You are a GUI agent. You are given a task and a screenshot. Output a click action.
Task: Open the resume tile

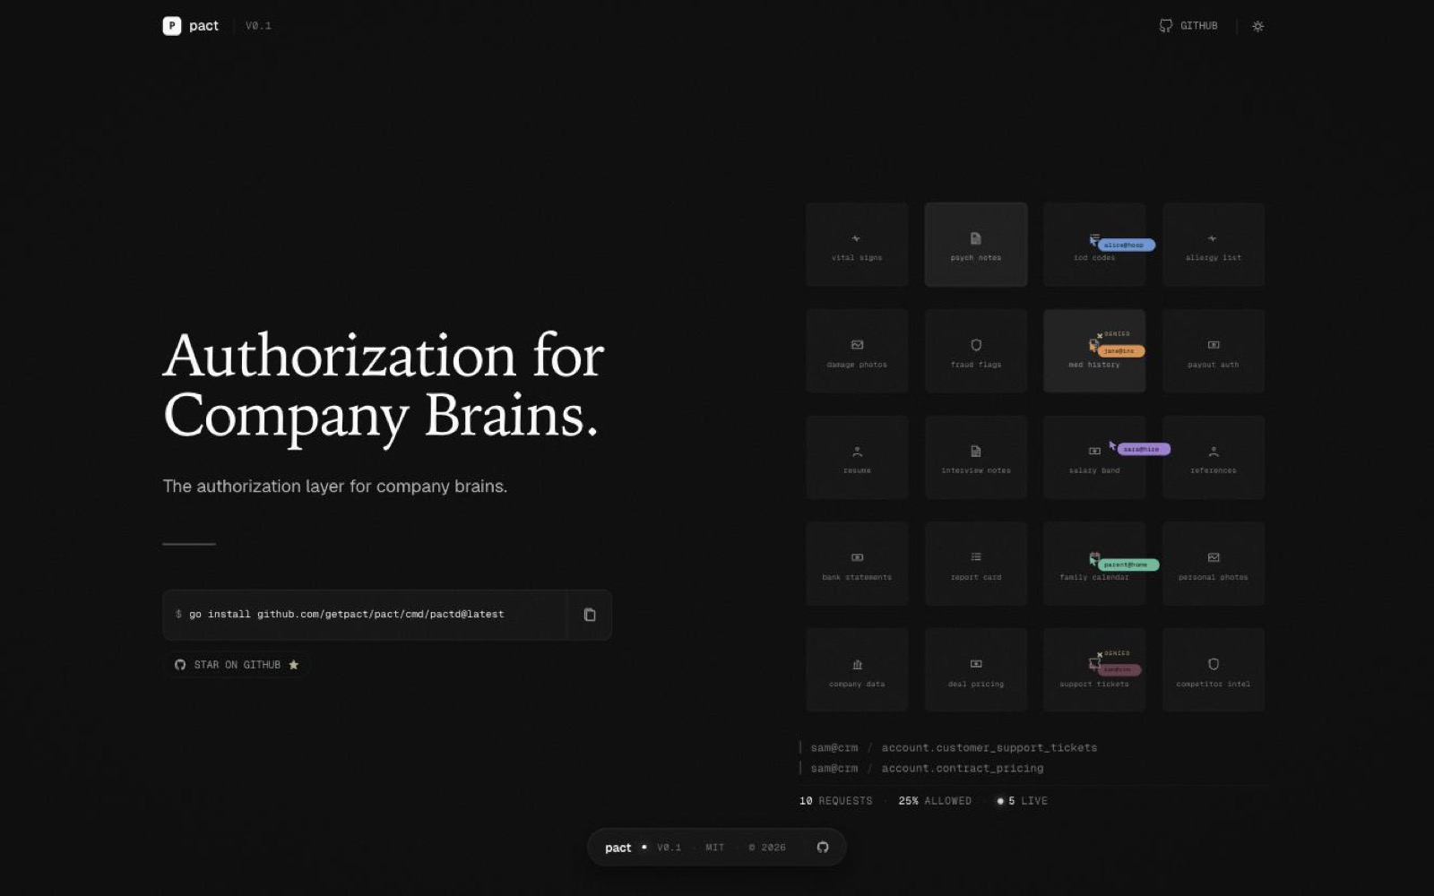pos(857,458)
